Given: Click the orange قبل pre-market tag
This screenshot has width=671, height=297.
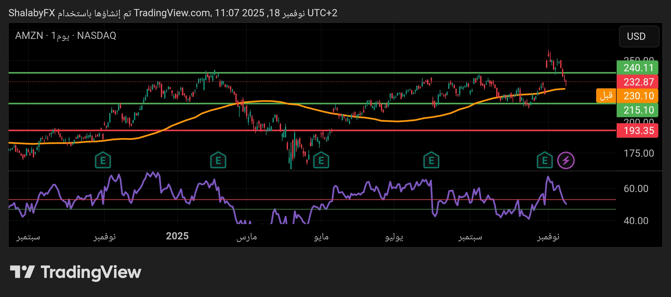Looking at the screenshot, I should tap(606, 96).
